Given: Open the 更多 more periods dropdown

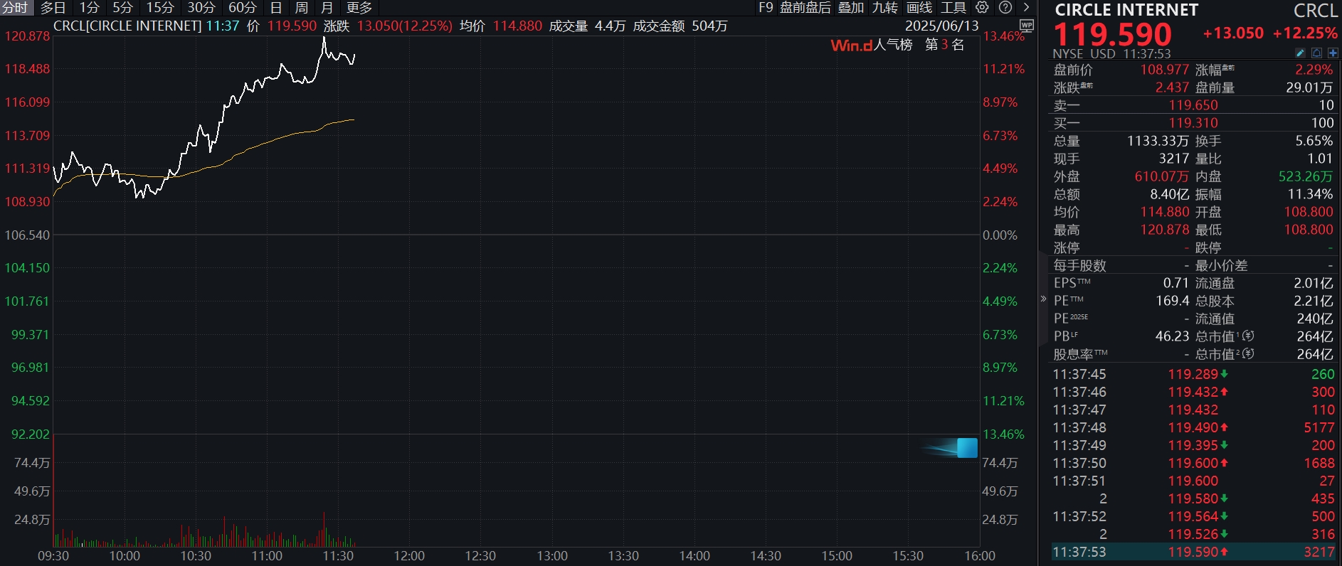Looking at the screenshot, I should point(359,8).
